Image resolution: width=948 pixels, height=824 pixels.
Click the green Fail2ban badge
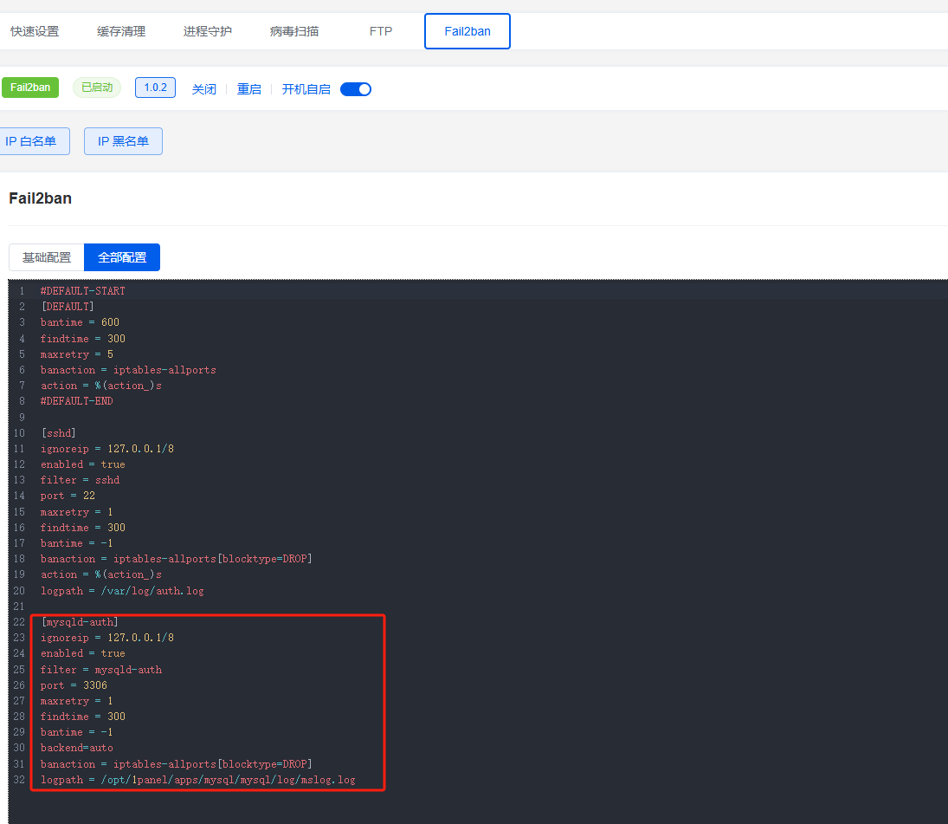point(30,88)
